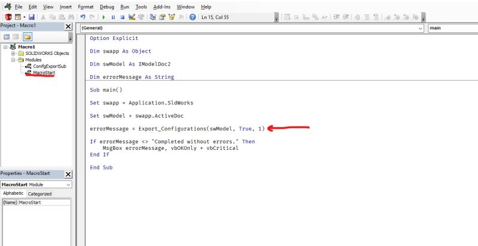
Task: Open Standard toolbar options arrow
Action: click(x=277, y=17)
